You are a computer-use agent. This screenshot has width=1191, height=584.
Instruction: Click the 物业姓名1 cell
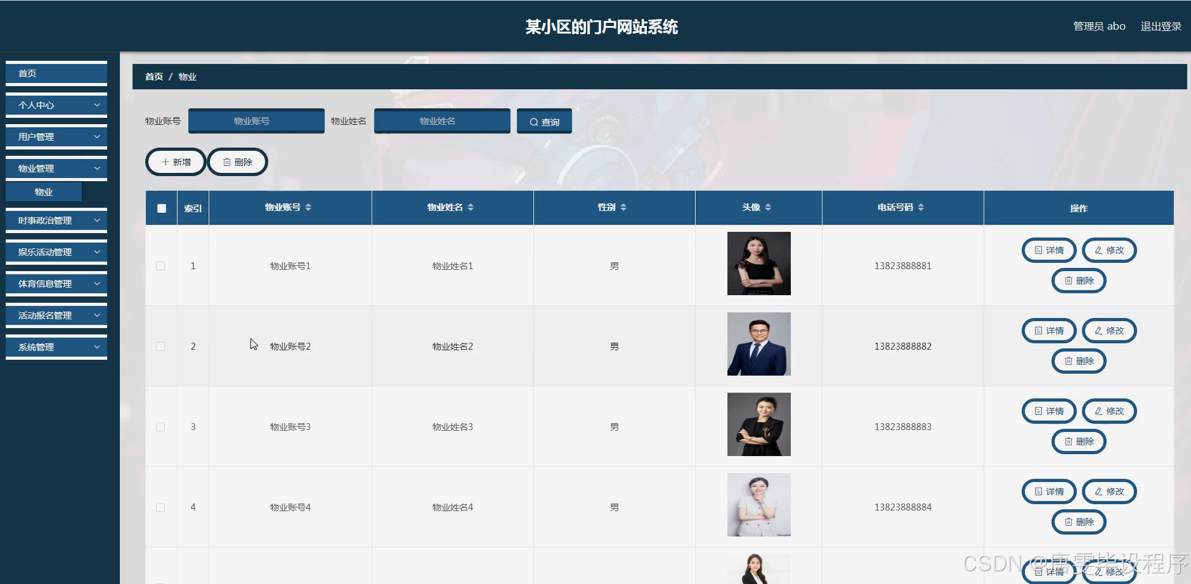click(x=453, y=266)
